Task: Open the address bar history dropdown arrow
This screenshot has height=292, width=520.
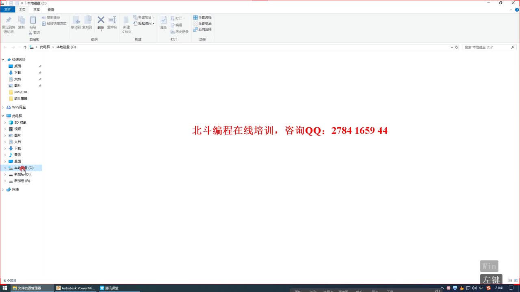Action: 452,47
